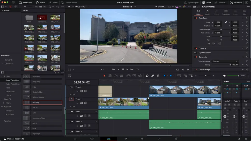Mute the Audio 1 track
The width and height of the screenshot is (251, 141).
(89, 115)
